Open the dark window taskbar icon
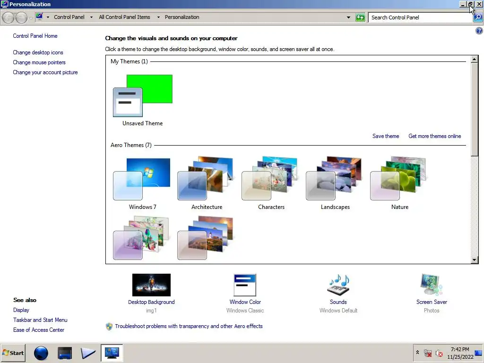Image resolution: width=484 pixels, height=363 pixels. (64, 353)
